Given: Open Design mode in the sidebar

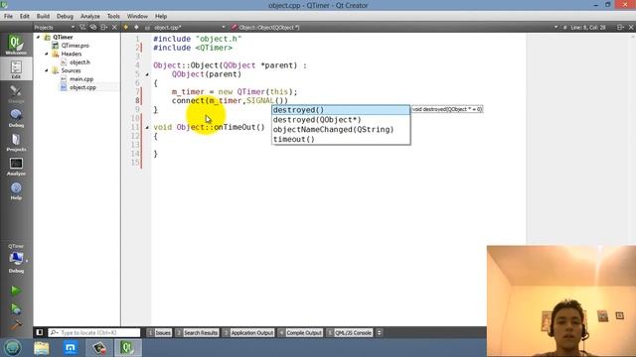Looking at the screenshot, I should (x=16, y=94).
